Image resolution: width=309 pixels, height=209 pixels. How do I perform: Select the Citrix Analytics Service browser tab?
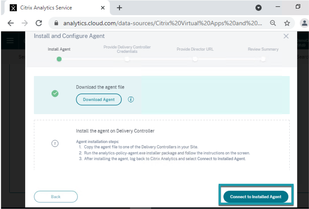[57, 8]
